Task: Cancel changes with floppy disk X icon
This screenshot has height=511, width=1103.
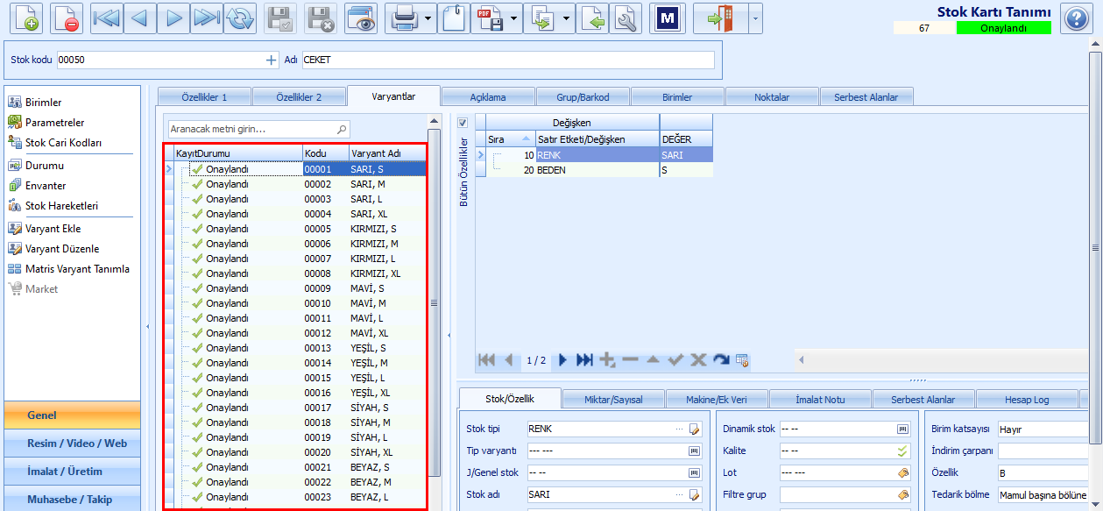Action: pyautogui.click(x=322, y=18)
